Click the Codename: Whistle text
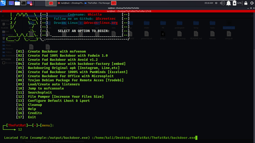The height and width of the screenshot is (143, 255). (85, 15)
